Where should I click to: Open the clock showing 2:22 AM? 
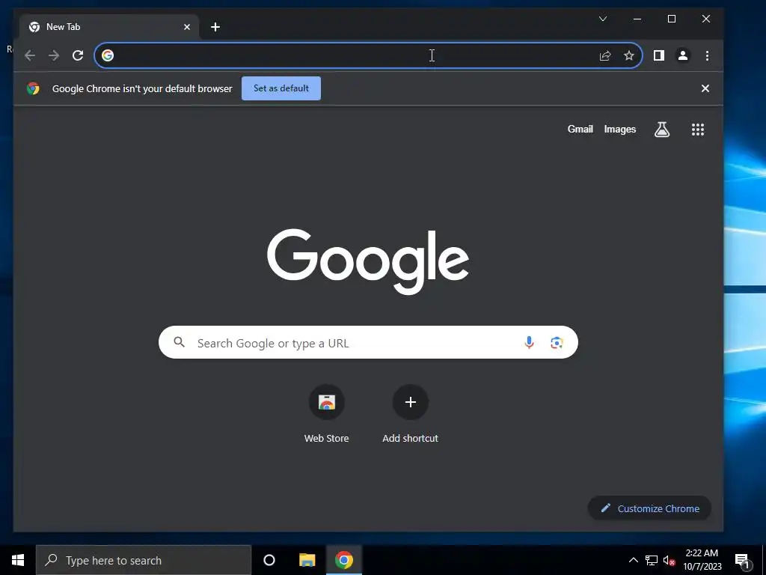pyautogui.click(x=702, y=560)
